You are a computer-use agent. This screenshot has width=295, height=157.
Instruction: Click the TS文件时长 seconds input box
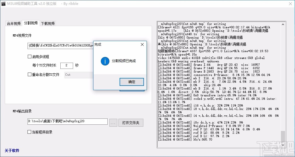point(67,65)
